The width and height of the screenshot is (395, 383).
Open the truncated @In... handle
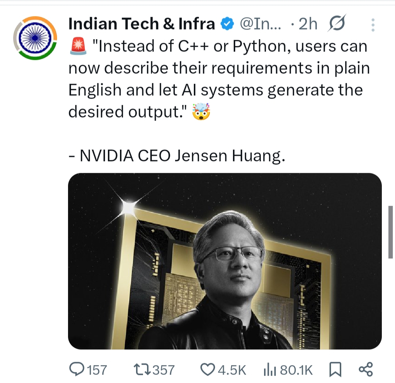260,24
